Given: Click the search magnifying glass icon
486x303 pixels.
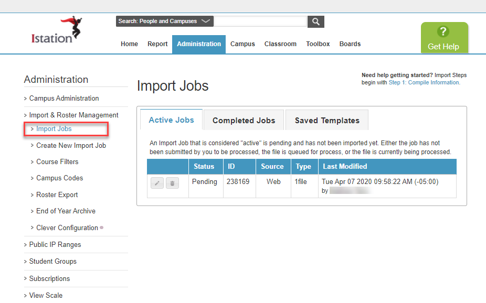Looking at the screenshot, I should pyautogui.click(x=315, y=21).
